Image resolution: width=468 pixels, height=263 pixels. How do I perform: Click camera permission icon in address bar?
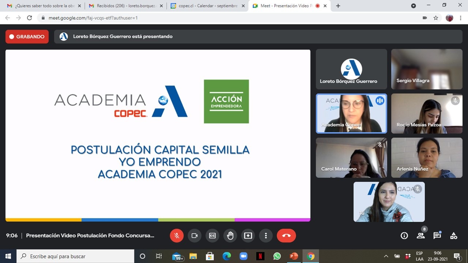click(x=425, y=18)
